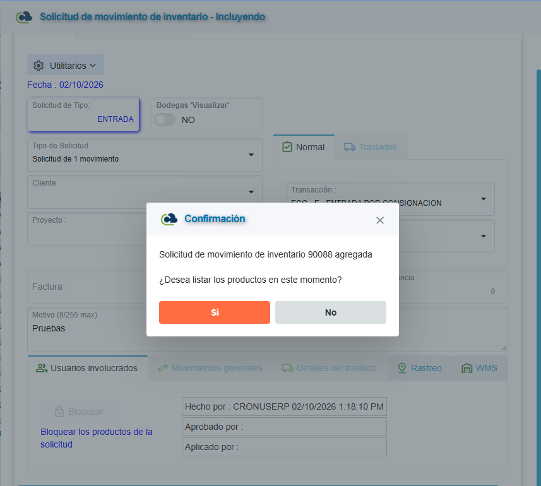Expand the Cliente dropdown arrow
This screenshot has width=541, height=486.
[251, 192]
